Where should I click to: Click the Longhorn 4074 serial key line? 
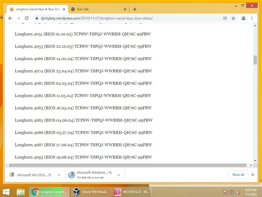point(83,71)
